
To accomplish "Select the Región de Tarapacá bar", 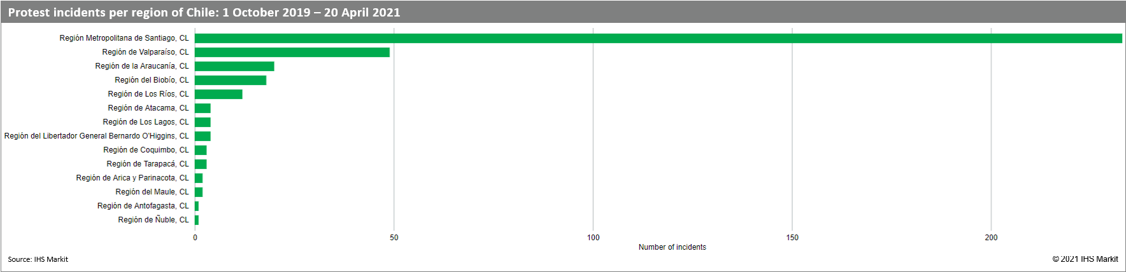I will pos(201,164).
